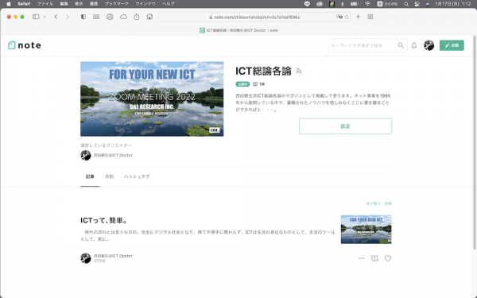Open notifications bell icon

(414, 45)
